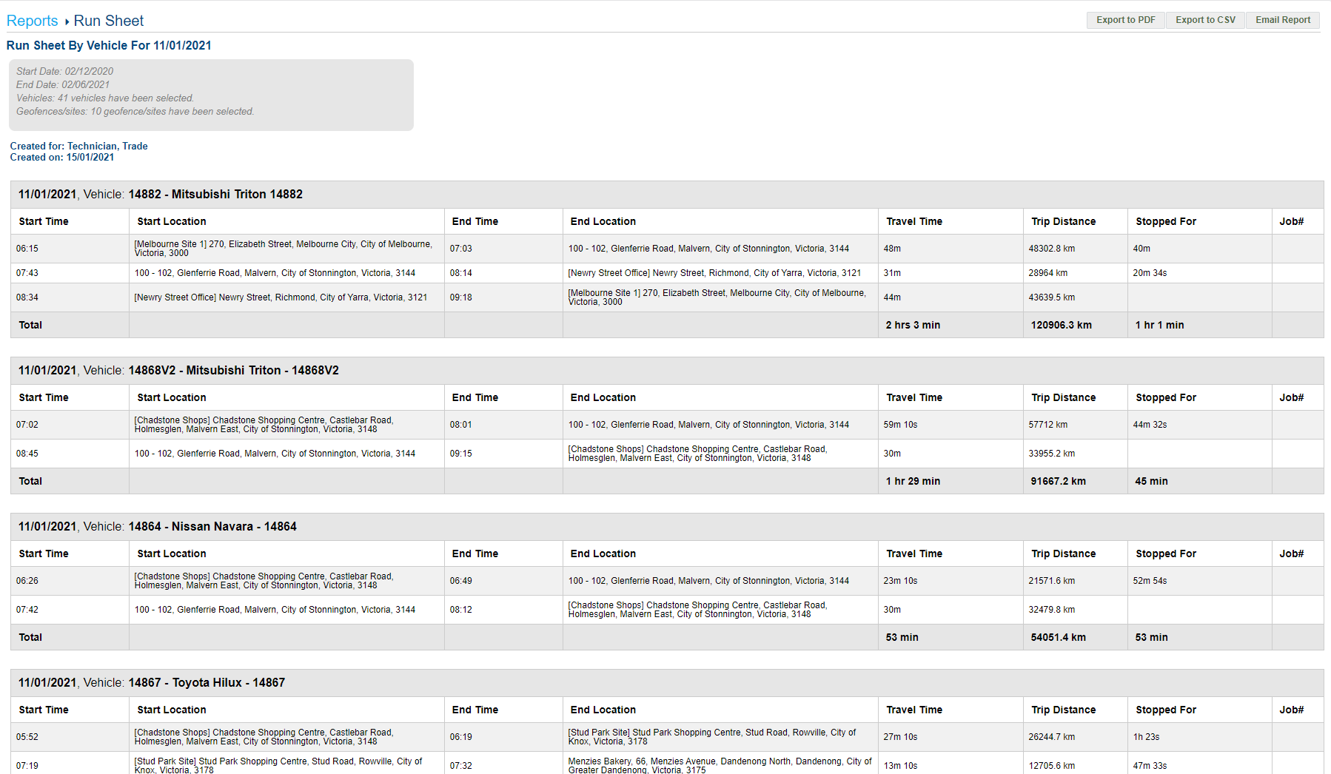Click the 12705.6 km trip distance

point(1052,766)
